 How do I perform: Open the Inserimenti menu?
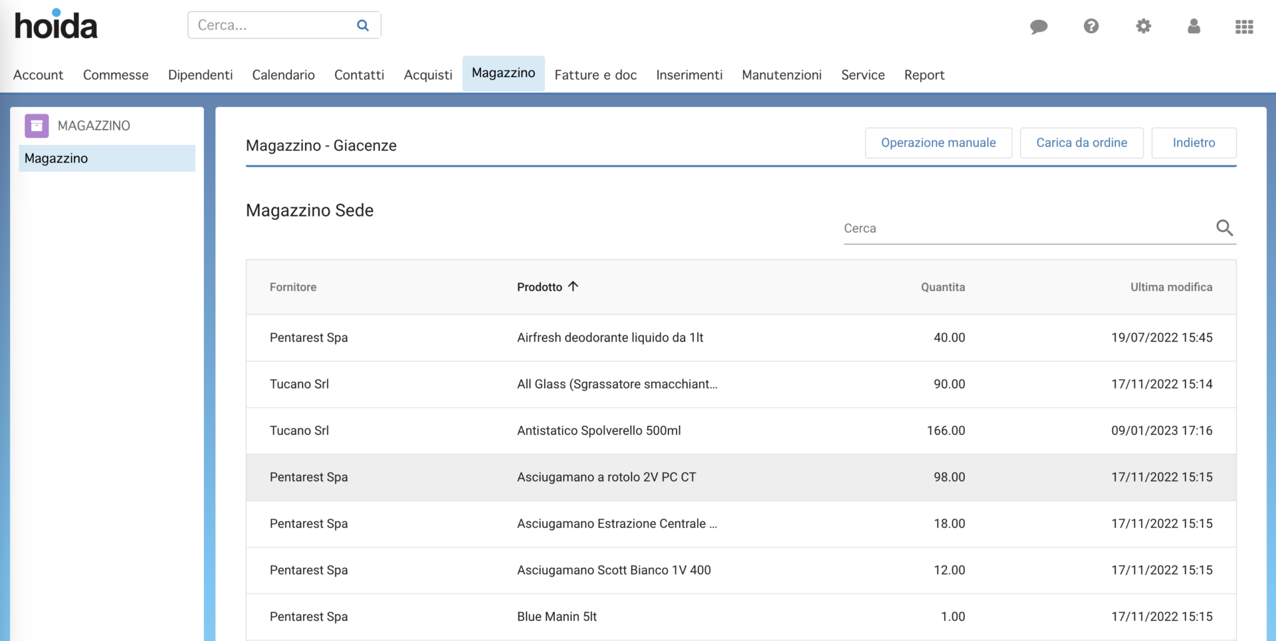tap(689, 75)
